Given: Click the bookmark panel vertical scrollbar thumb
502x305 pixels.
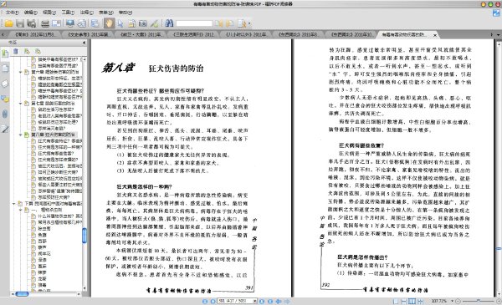Looking at the screenshot, I should [85, 236].
